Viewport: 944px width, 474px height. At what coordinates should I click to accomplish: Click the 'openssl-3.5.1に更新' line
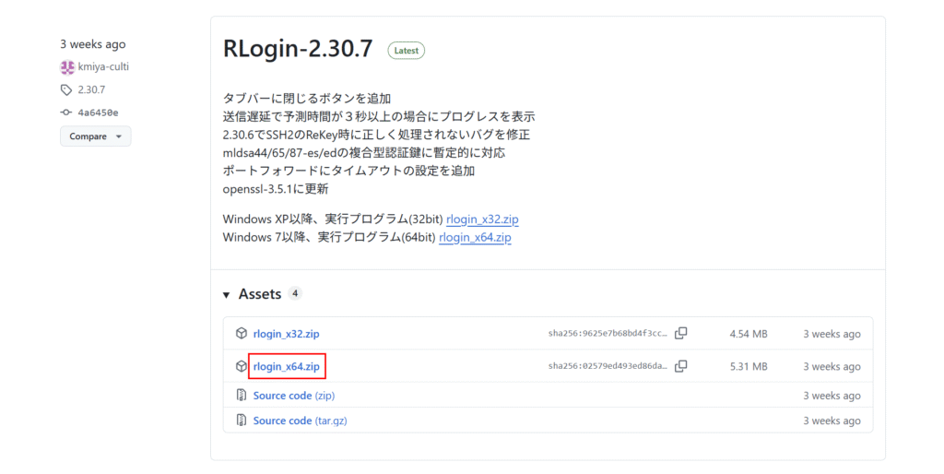click(276, 189)
